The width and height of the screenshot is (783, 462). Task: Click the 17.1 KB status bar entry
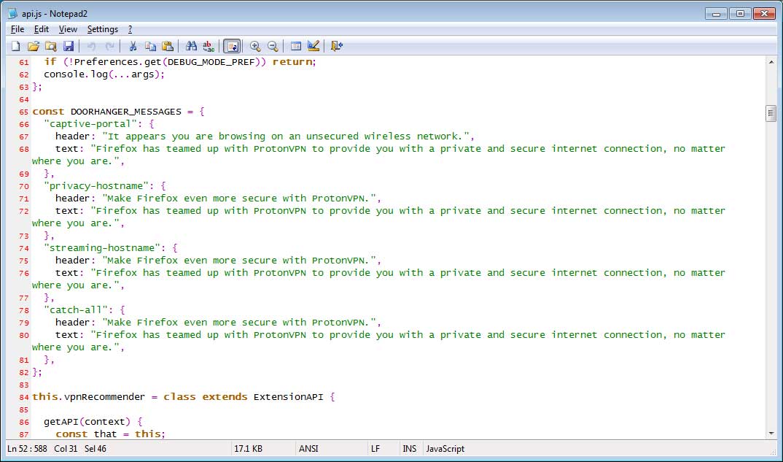(248, 449)
